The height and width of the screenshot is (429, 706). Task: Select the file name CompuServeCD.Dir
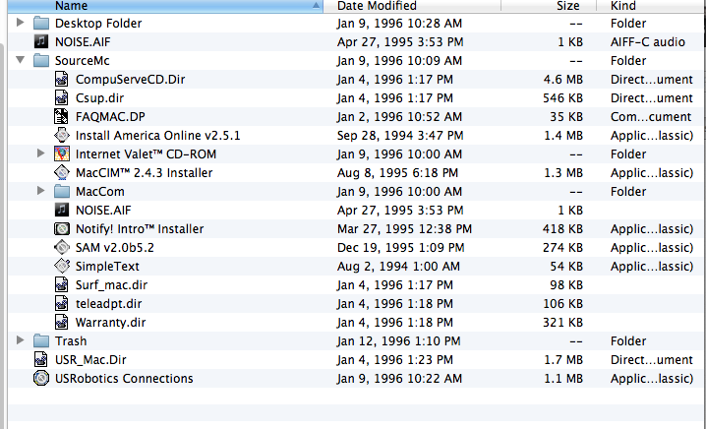coord(130,80)
